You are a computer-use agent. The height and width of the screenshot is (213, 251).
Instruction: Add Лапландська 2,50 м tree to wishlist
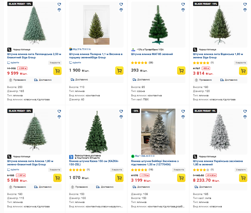(59, 4)
